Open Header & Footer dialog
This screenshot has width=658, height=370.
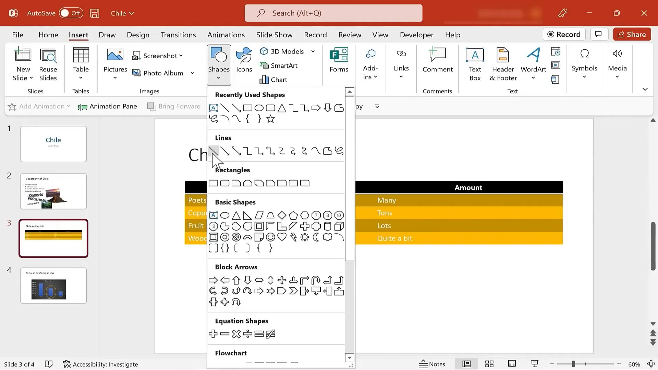point(503,64)
